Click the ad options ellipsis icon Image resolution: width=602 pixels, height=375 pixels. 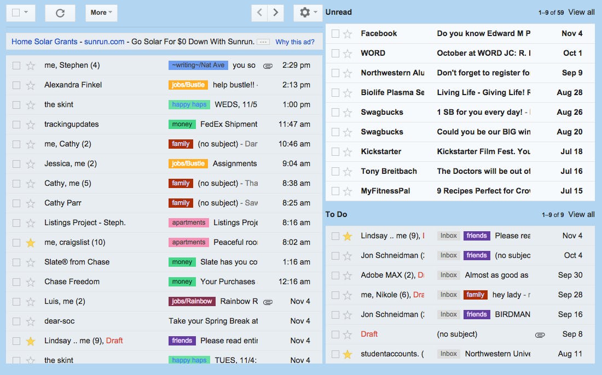click(x=263, y=42)
